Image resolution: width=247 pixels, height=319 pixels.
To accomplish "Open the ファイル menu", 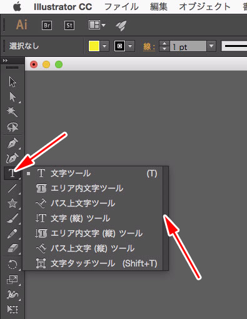I will 121,7.
